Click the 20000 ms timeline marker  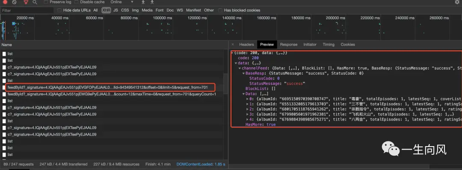point(25,18)
